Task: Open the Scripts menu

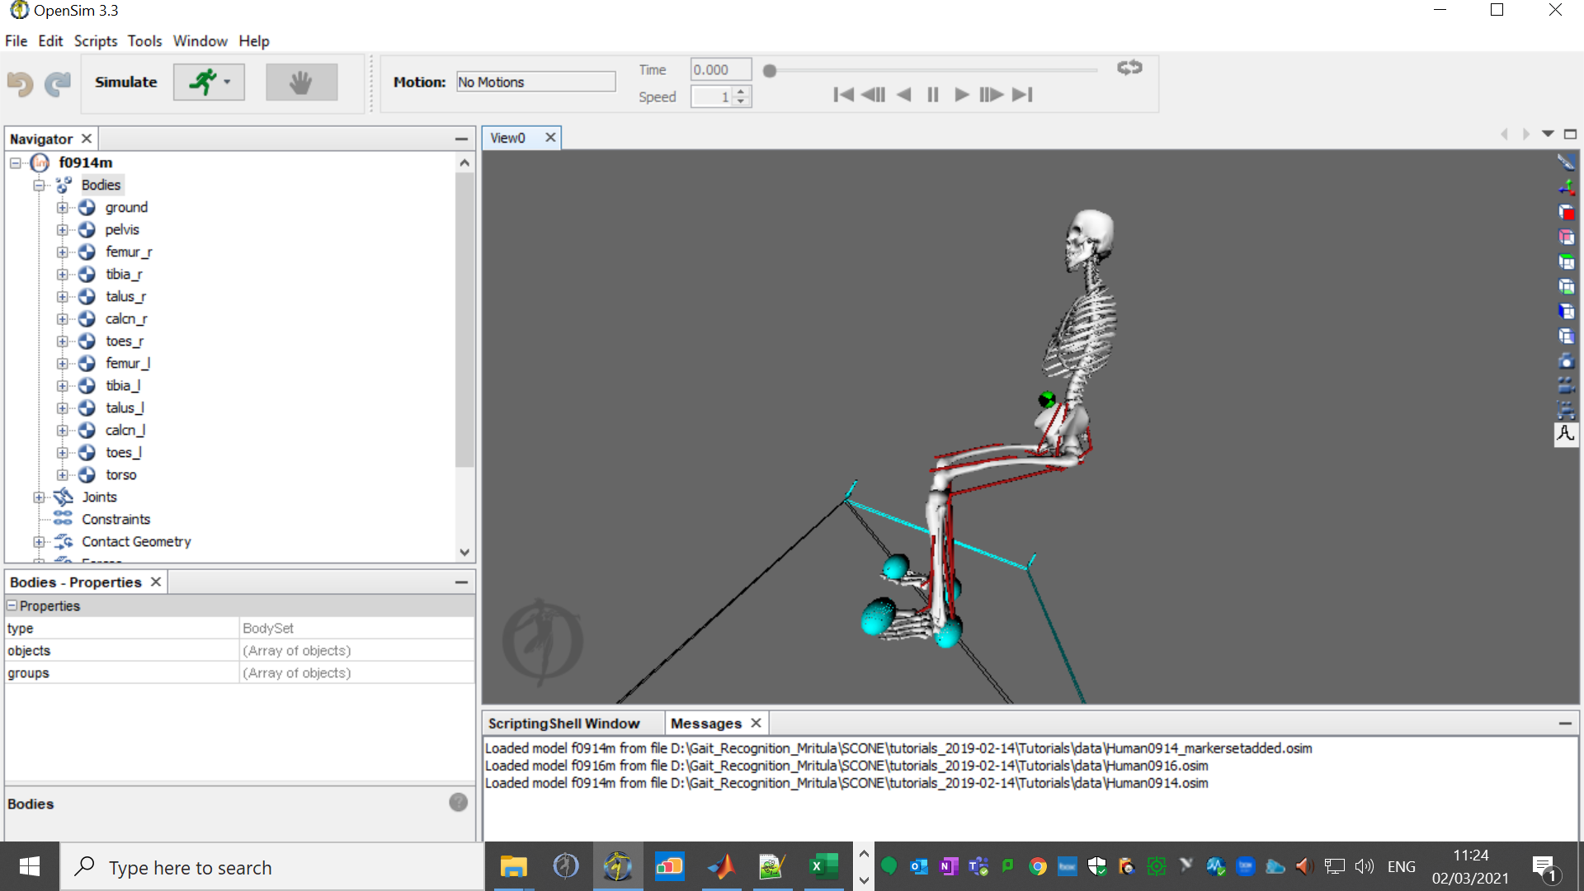Action: pyautogui.click(x=96, y=40)
